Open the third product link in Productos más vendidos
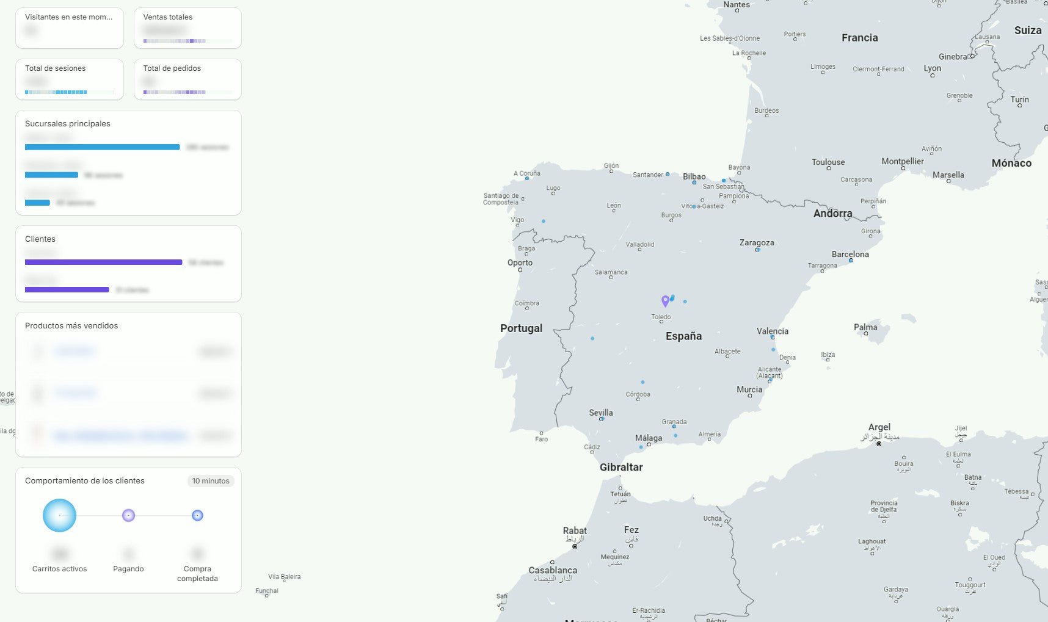Screen dimensions: 1048x622 tap(120, 435)
